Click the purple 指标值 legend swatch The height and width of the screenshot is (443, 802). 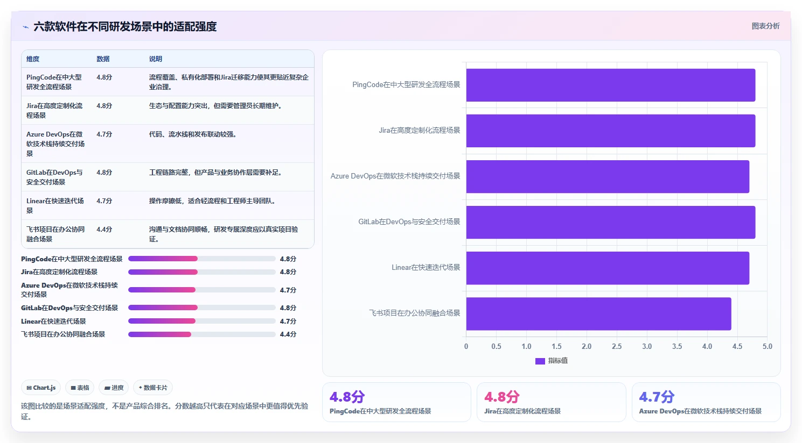pos(540,361)
